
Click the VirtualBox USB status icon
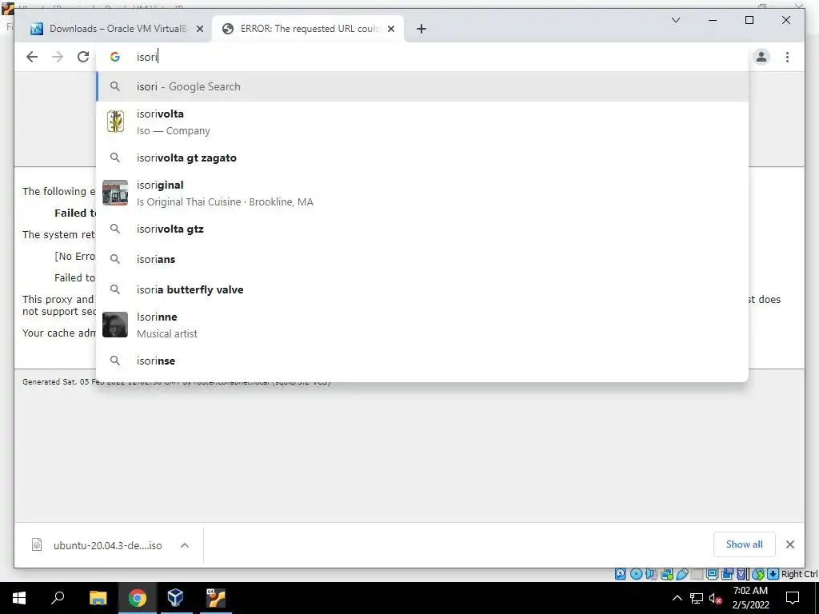click(x=682, y=574)
